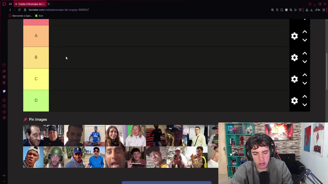Open the ad blocker shield icon
Viewport: 328px width, 184px height.
point(286,10)
